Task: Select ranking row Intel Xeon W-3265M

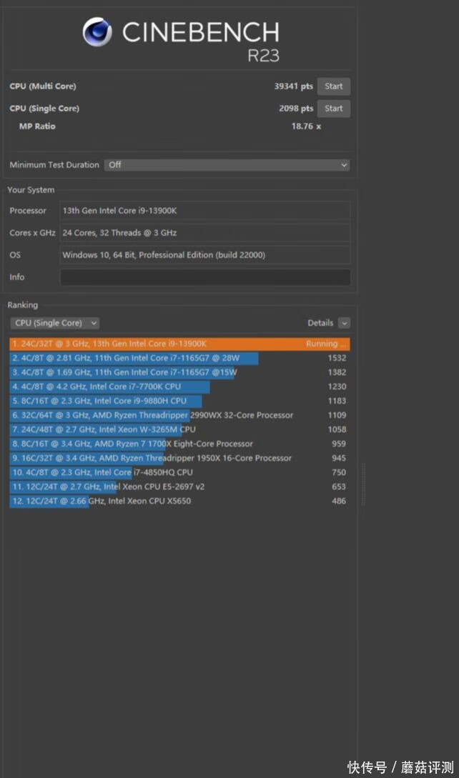Action: click(x=179, y=429)
